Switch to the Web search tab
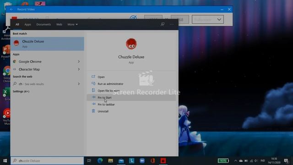This screenshot has width=293, height=165. tap(59, 24)
